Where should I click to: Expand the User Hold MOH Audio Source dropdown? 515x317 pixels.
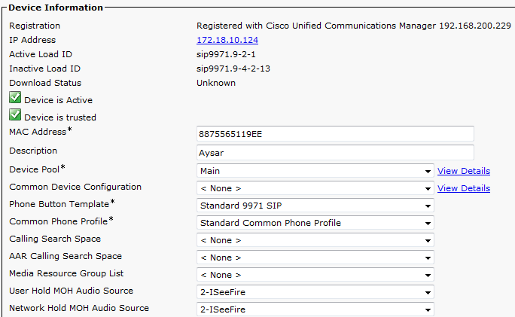pos(315,292)
